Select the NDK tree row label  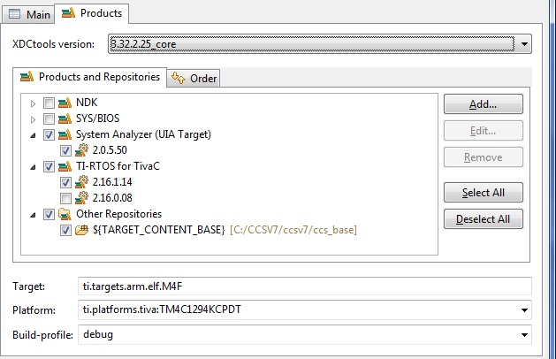point(87,103)
